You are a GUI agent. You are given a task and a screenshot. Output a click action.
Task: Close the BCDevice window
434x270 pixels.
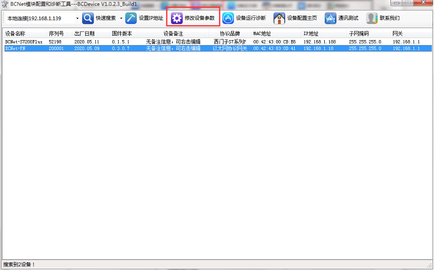tap(423, 3)
